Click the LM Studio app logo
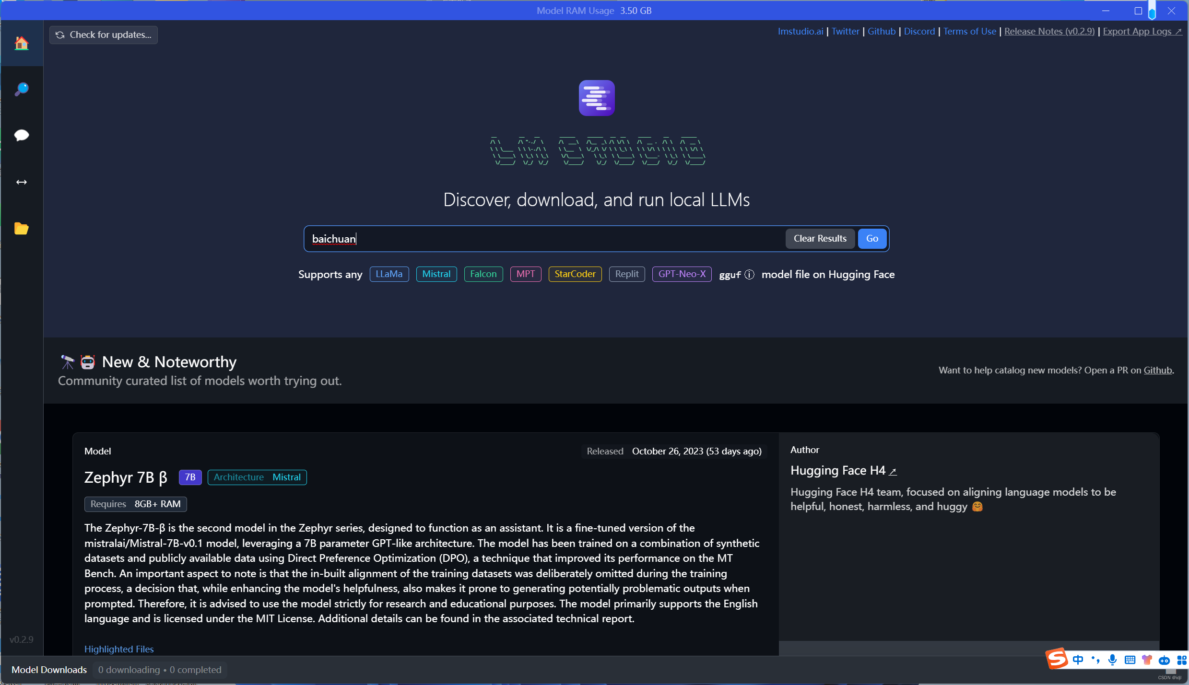Image resolution: width=1189 pixels, height=685 pixels. tap(597, 98)
